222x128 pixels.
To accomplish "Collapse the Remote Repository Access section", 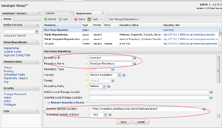I will [x=48, y=102].
